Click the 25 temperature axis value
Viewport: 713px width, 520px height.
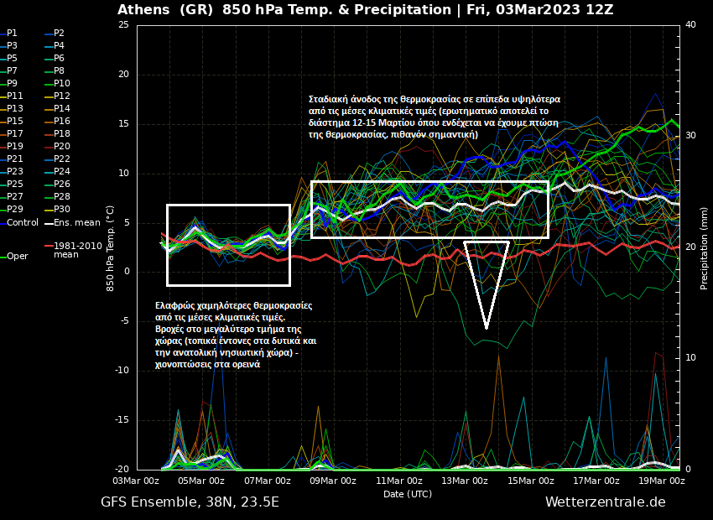click(x=123, y=24)
